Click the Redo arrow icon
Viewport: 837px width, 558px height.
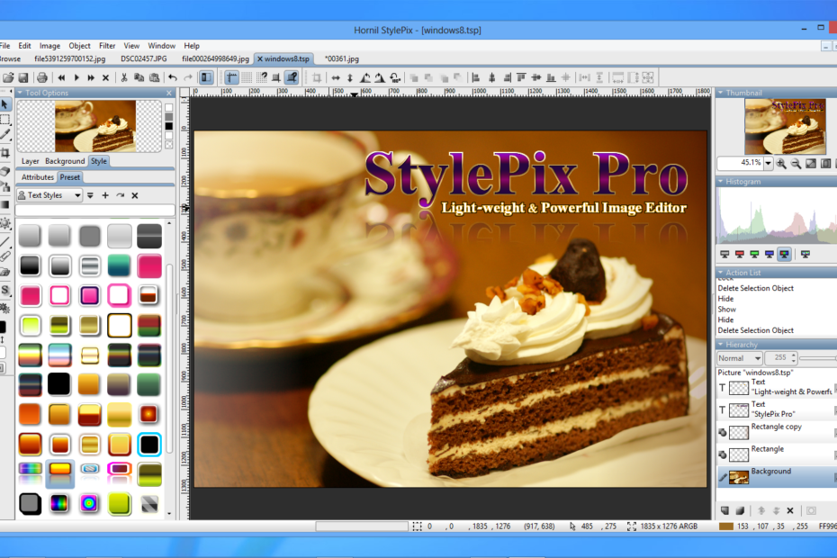point(188,78)
